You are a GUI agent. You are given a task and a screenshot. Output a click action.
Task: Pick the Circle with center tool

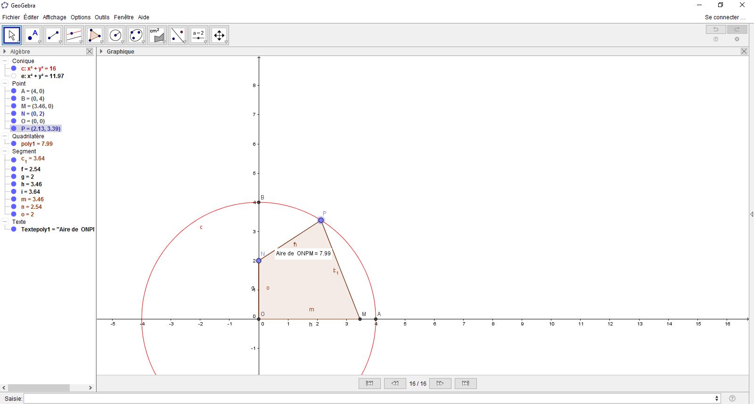click(x=115, y=35)
